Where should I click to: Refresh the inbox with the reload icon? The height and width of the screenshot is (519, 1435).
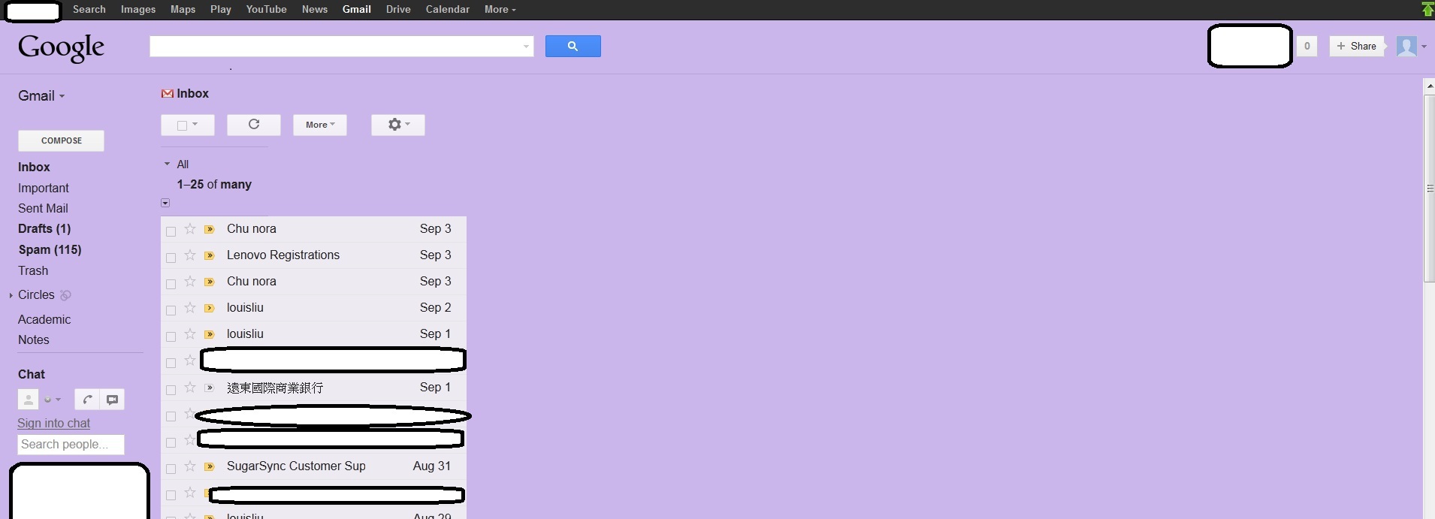(x=254, y=125)
